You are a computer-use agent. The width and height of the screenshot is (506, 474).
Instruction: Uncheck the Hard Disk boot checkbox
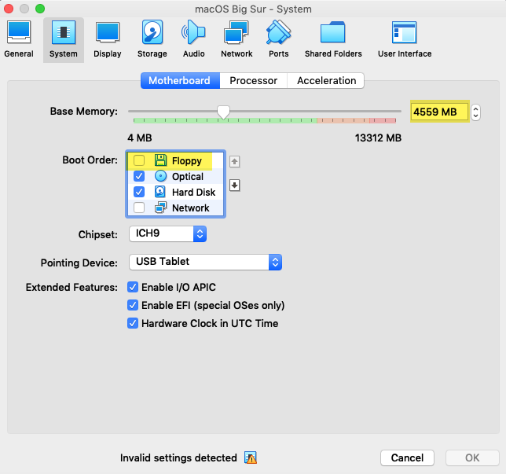pos(139,192)
